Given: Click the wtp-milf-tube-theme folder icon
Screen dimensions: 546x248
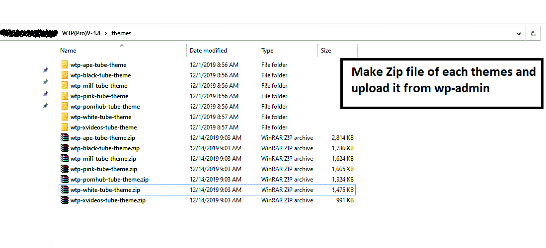Looking at the screenshot, I should (65, 86).
